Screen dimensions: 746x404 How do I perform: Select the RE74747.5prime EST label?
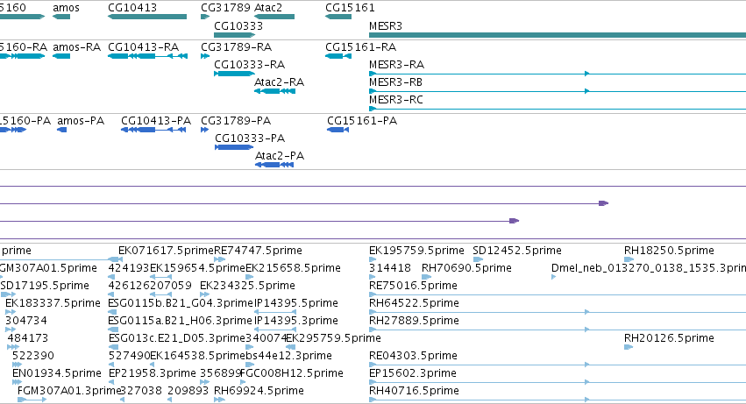(x=259, y=251)
